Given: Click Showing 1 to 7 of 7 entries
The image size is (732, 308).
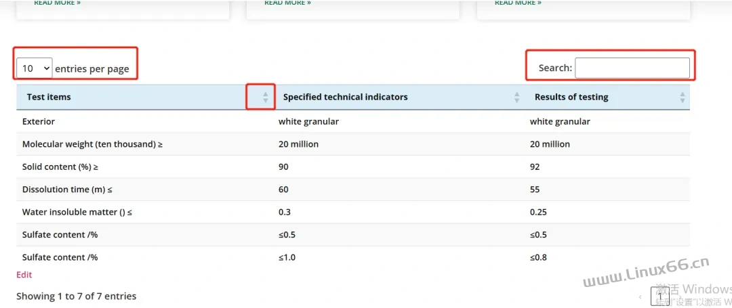Looking at the screenshot, I should pyautogui.click(x=76, y=296).
